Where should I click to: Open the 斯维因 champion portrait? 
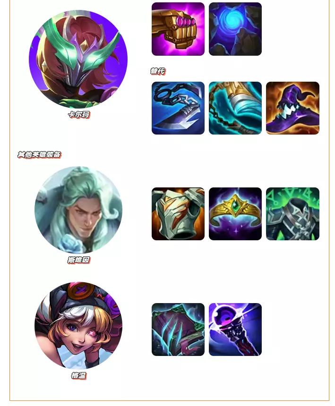(78, 210)
